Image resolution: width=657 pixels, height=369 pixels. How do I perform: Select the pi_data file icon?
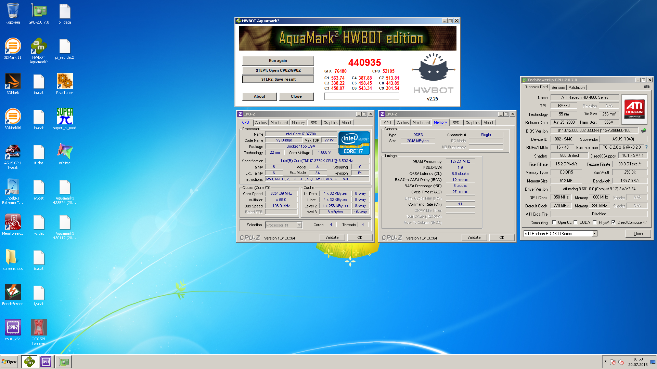pos(65,14)
